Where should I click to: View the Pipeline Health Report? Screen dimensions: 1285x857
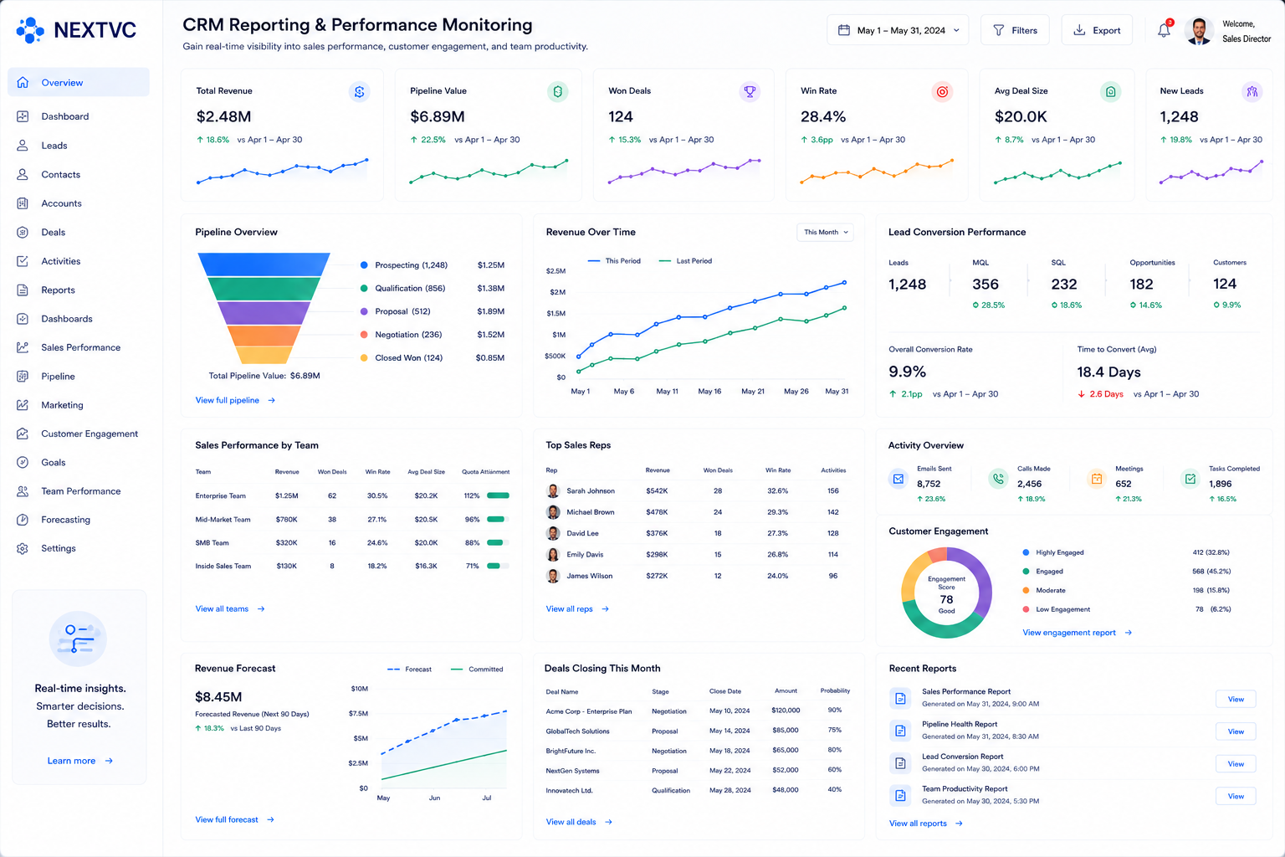(1236, 731)
